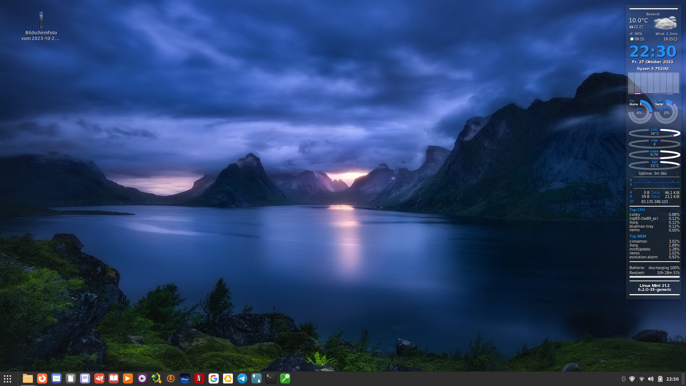Open the Google Drive launcher
Image resolution: width=686 pixels, height=386 pixels.
point(228,378)
